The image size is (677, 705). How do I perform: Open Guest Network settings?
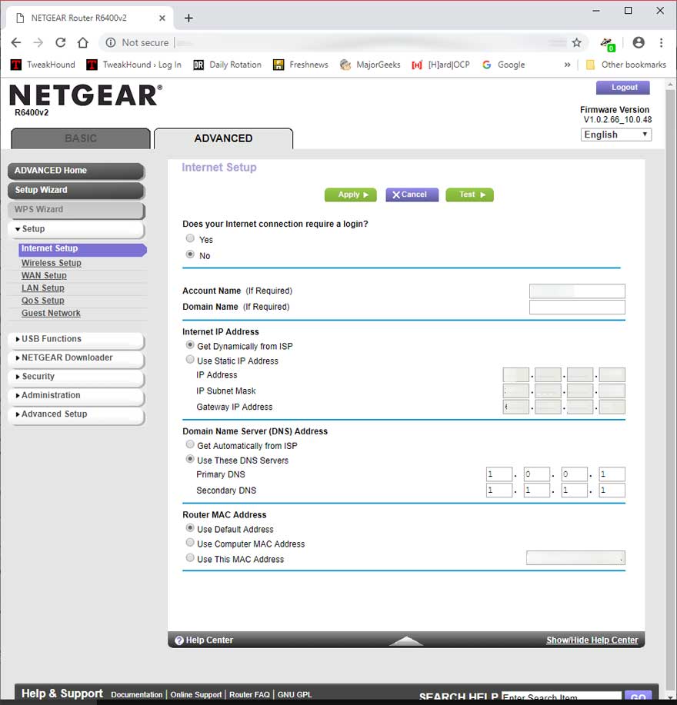(x=51, y=314)
